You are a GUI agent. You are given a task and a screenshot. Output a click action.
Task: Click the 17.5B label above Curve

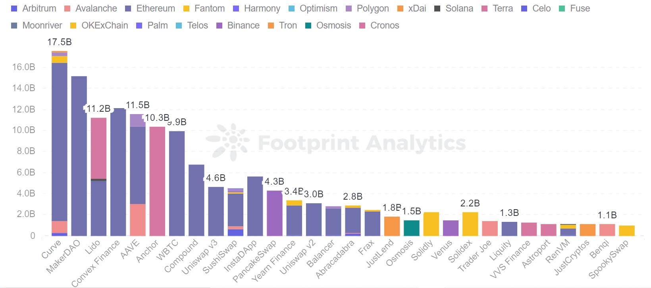point(60,42)
